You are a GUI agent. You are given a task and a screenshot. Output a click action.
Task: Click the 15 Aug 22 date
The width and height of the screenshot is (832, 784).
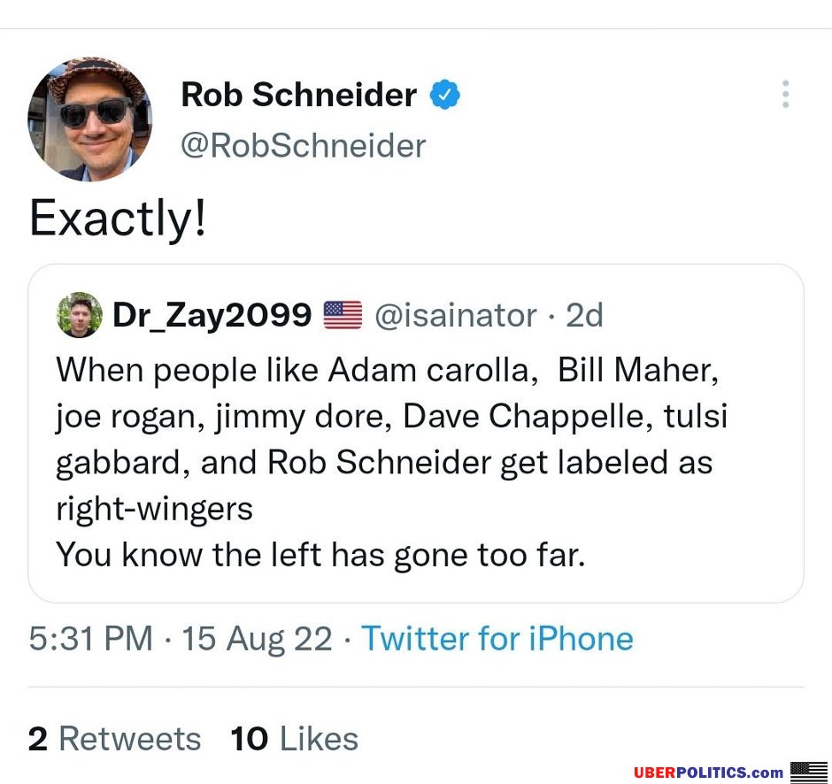[258, 638]
